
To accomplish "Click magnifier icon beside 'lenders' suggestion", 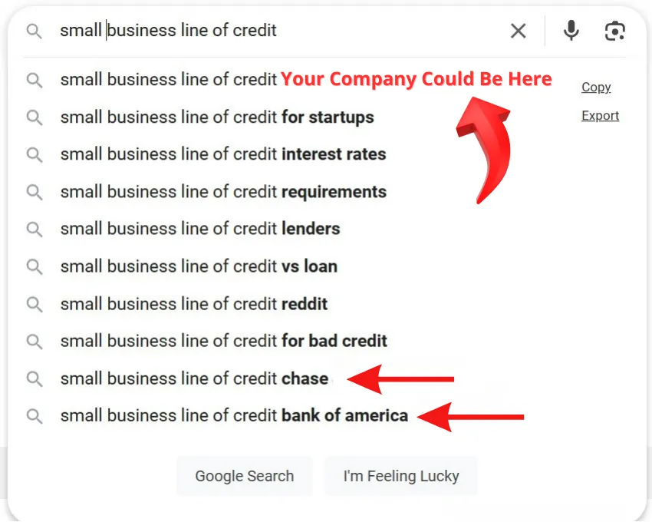I will 35,230.
